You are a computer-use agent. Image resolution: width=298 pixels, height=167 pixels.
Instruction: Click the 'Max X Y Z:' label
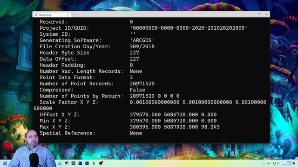pos(55,127)
